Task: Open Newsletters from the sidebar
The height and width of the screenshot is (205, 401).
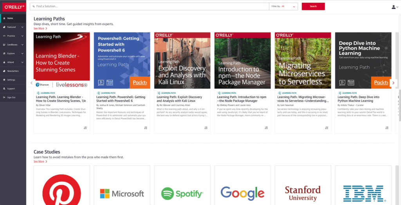Action: tap(13, 71)
